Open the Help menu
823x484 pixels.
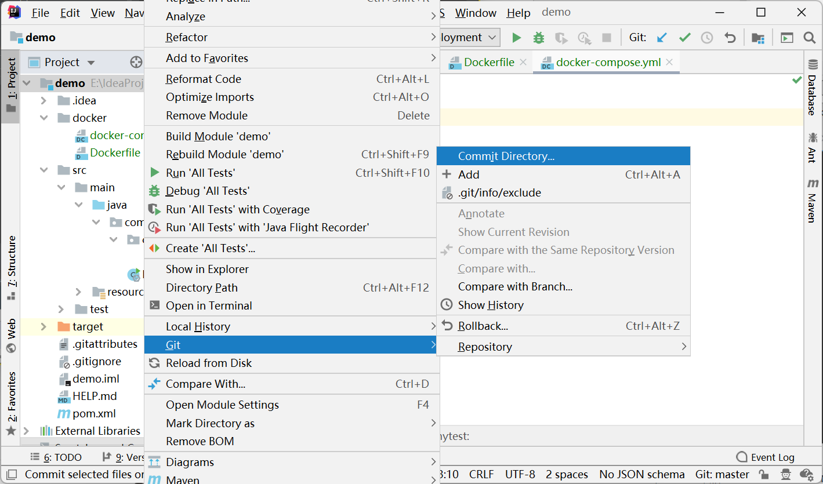point(518,13)
